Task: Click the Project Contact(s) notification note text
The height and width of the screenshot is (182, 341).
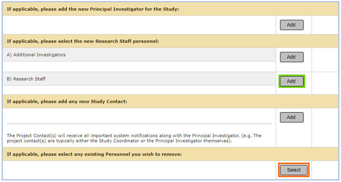Action: [x=134, y=138]
